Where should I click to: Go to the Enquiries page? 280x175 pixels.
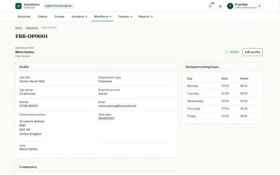click(24, 17)
